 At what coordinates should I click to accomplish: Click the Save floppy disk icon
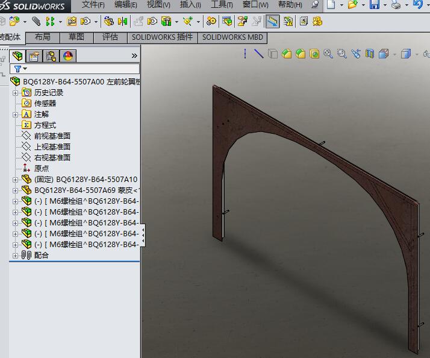pos(374,5)
